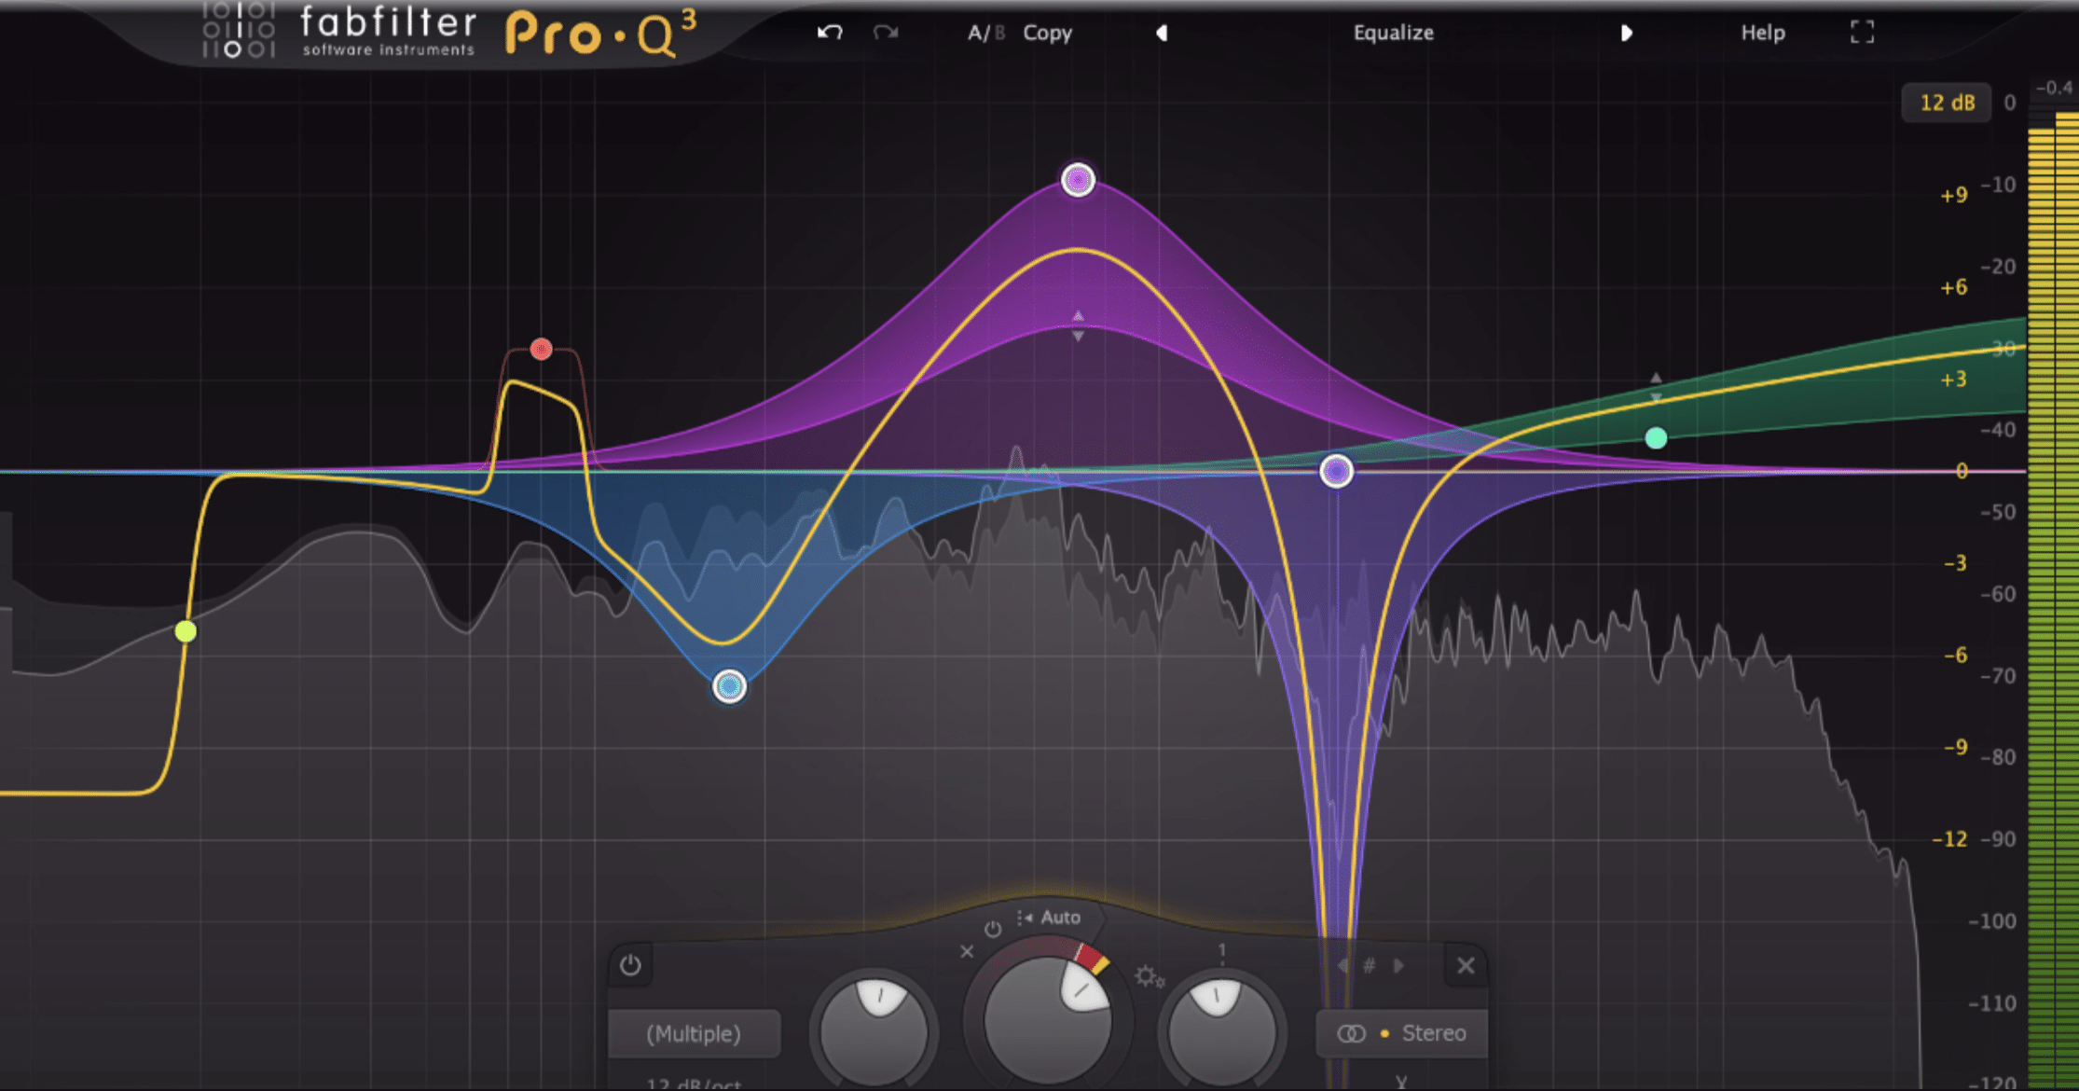The height and width of the screenshot is (1091, 2079).
Task: Click the redo arrow icon
Action: [x=886, y=33]
